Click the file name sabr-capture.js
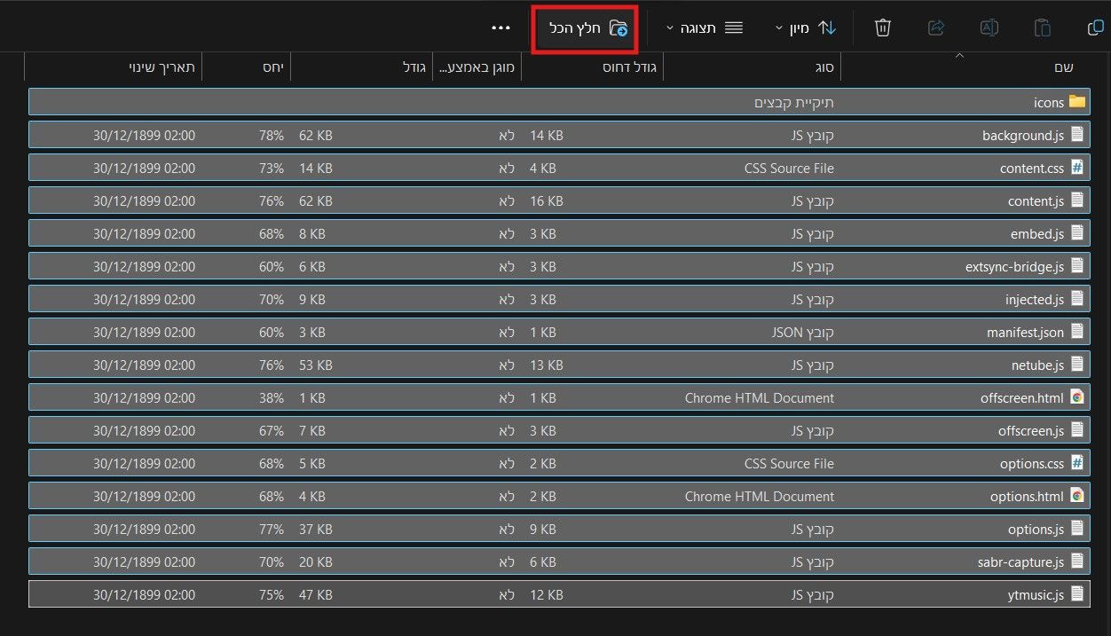Image resolution: width=1111 pixels, height=636 pixels. pyautogui.click(x=1020, y=562)
